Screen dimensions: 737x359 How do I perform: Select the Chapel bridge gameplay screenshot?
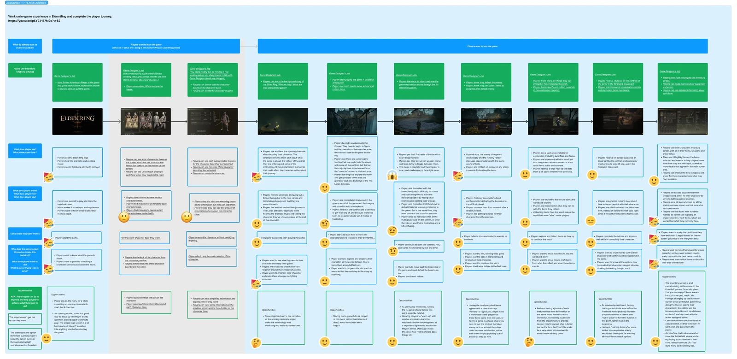coord(352,122)
